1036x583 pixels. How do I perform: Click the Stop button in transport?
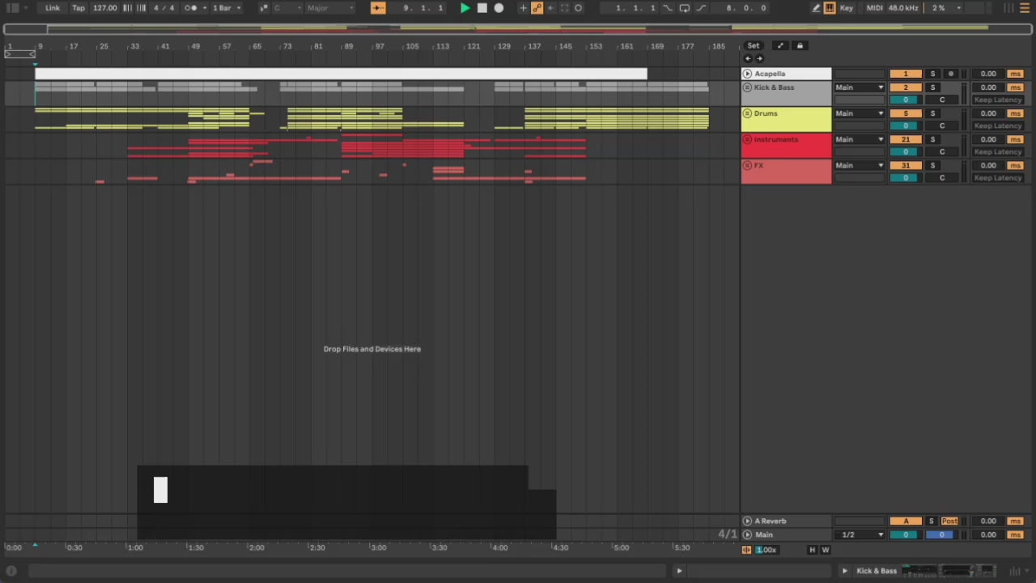pyautogui.click(x=482, y=8)
